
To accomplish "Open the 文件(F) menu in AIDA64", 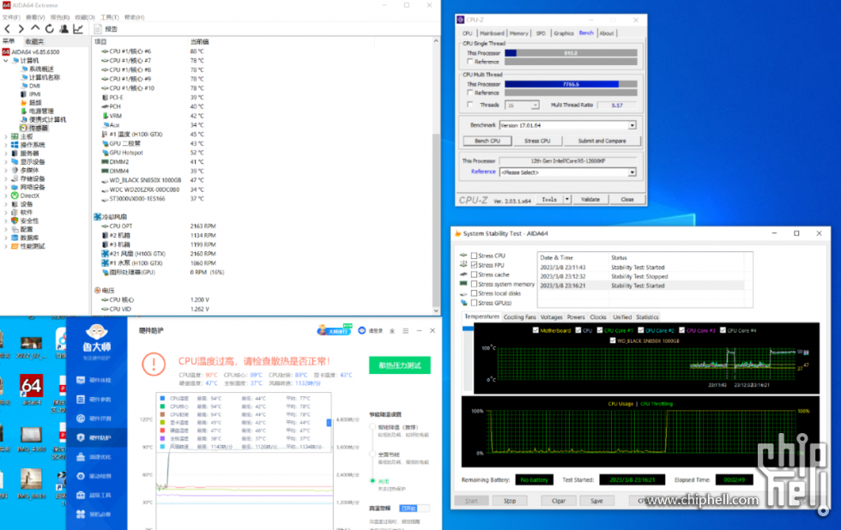I will (x=10, y=17).
